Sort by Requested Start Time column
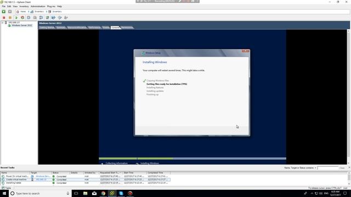 pos(111,173)
